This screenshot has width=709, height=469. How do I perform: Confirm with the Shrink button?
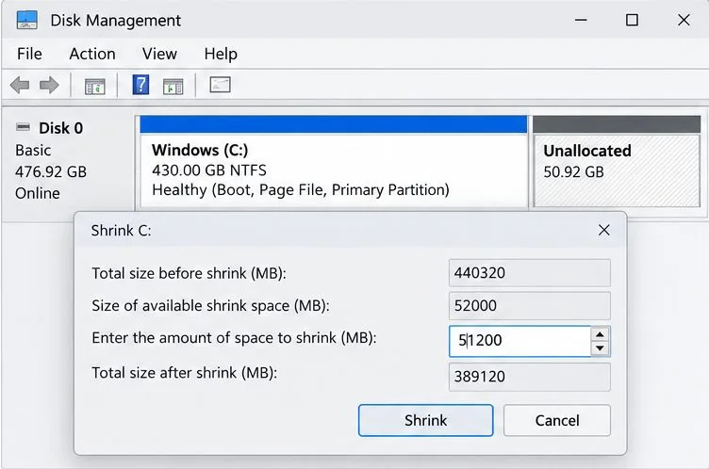(x=425, y=420)
